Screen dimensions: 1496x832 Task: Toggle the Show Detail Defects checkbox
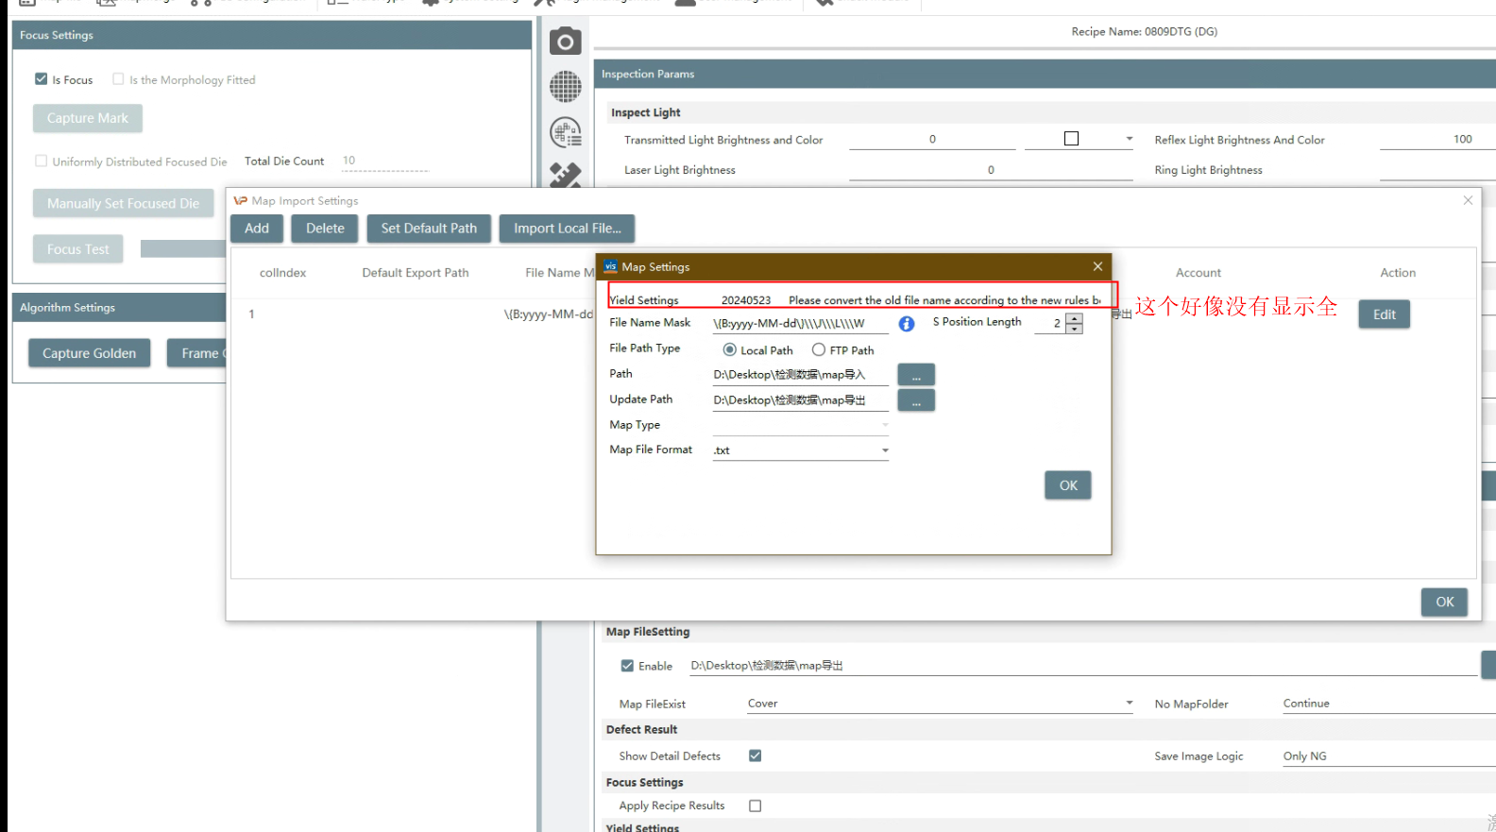point(755,756)
